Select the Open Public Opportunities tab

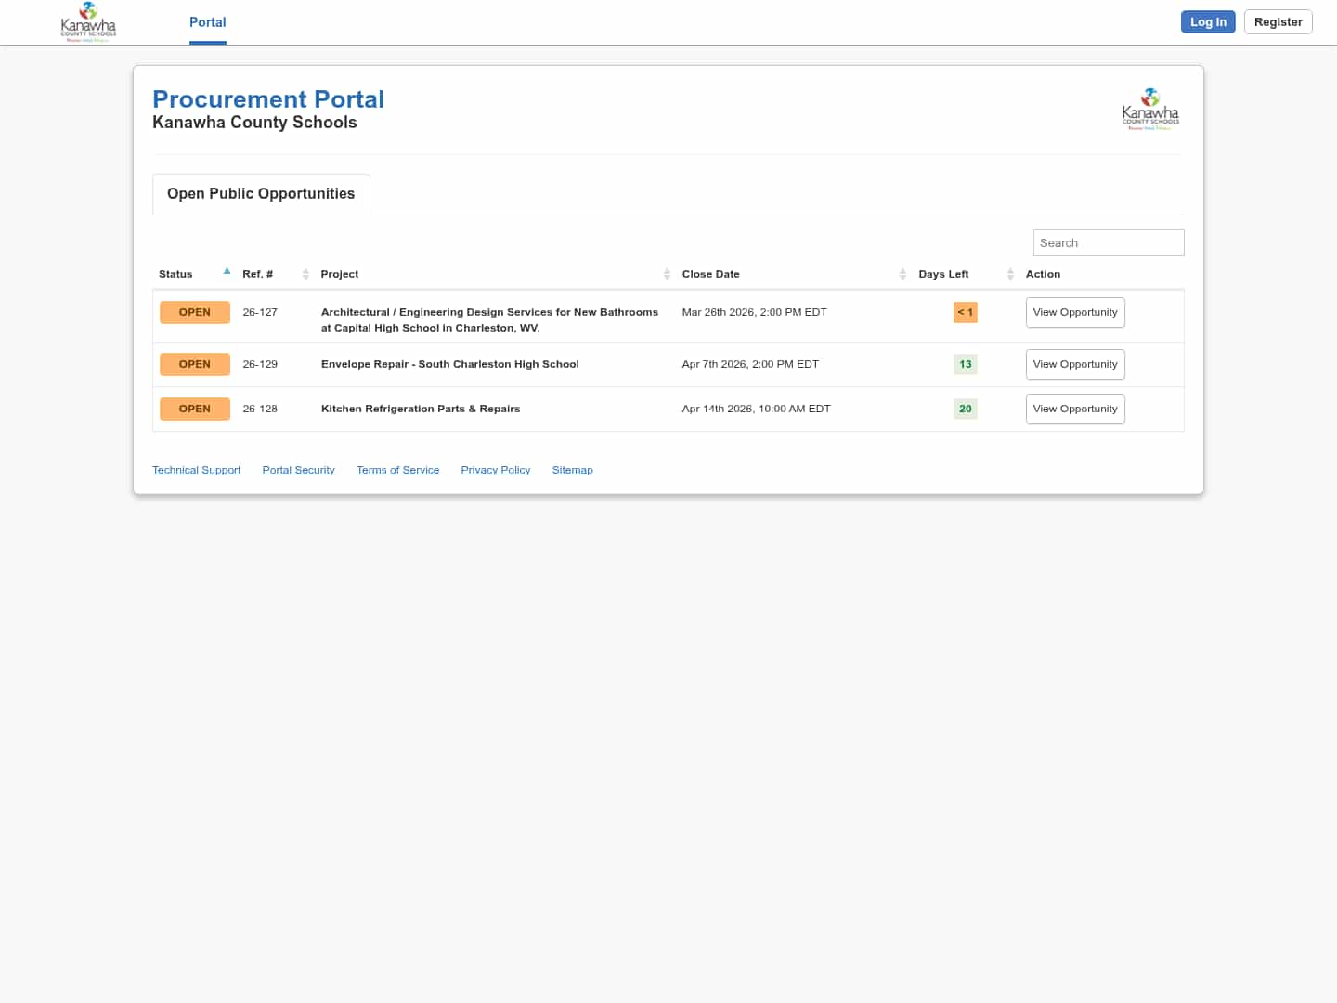tap(261, 194)
